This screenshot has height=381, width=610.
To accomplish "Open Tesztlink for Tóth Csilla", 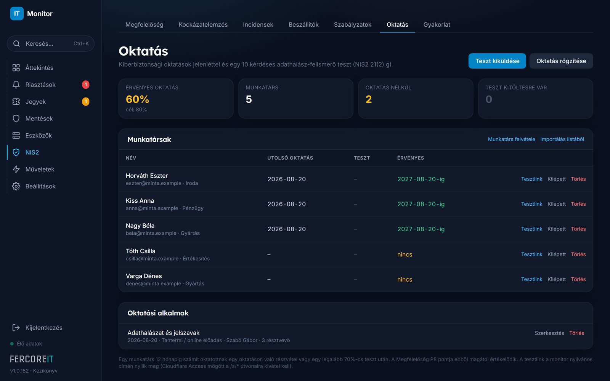I will tap(531, 255).
